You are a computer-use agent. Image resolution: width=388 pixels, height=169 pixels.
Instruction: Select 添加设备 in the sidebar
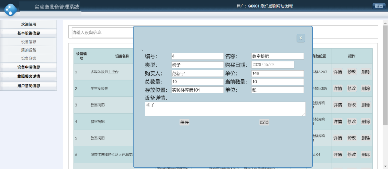click(x=29, y=50)
